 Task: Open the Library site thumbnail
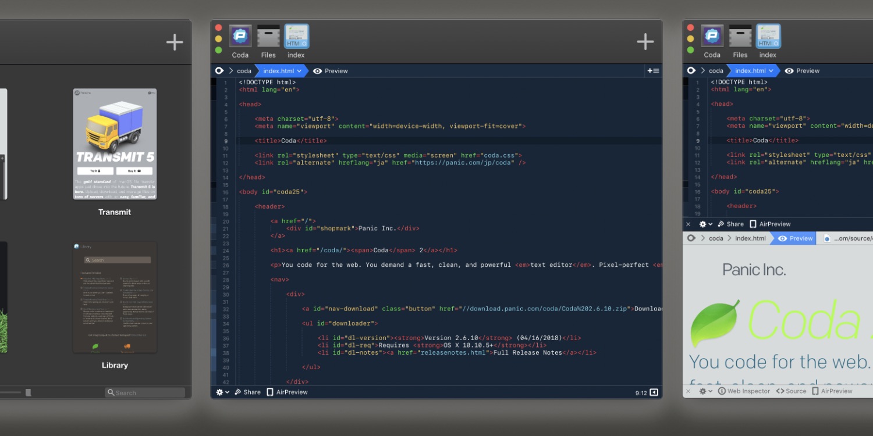point(115,297)
